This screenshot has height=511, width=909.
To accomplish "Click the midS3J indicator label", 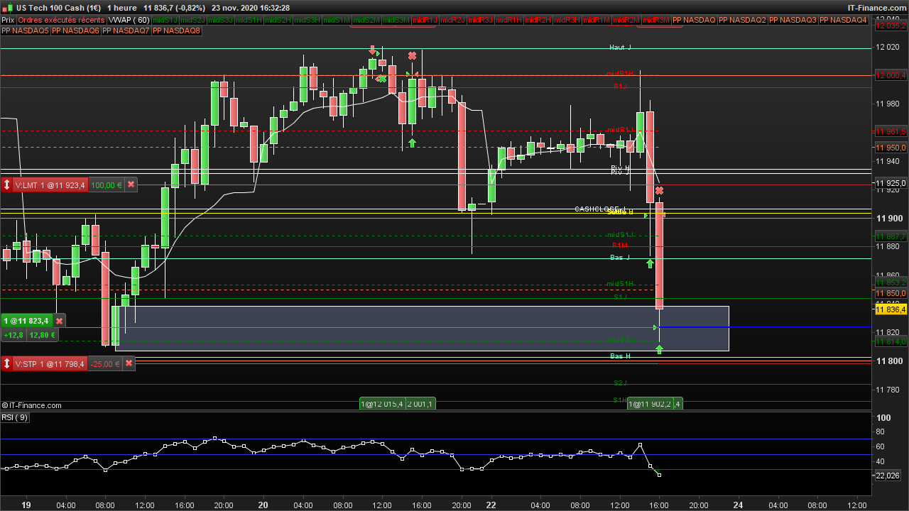I will [221, 20].
